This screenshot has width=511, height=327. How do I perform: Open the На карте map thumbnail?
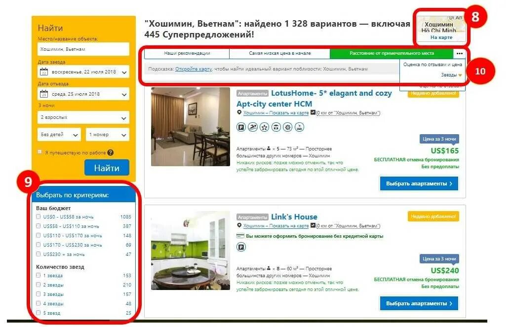point(441,29)
